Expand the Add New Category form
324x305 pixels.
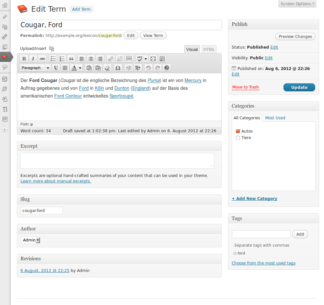click(x=254, y=198)
